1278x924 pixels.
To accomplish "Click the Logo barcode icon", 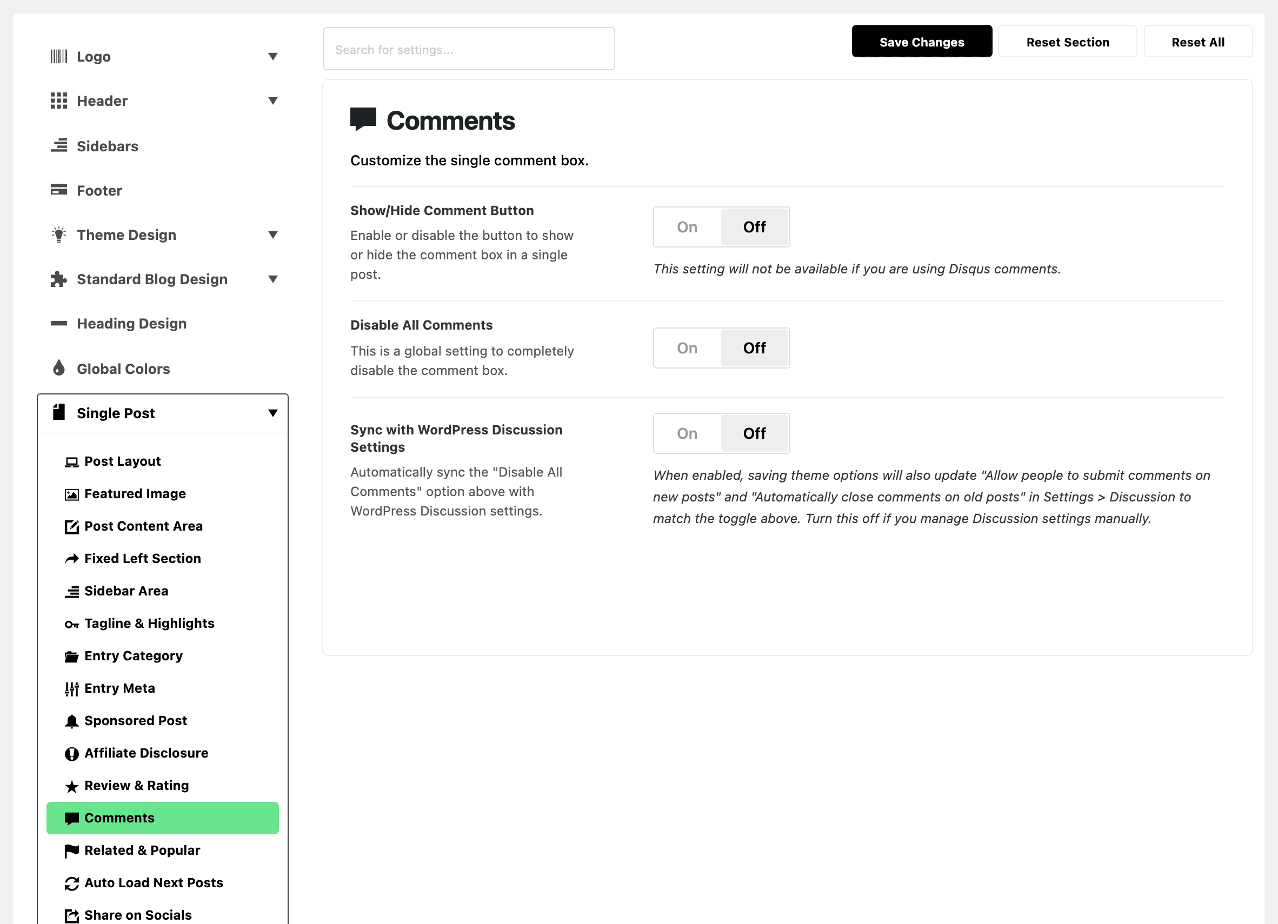I will click(x=58, y=56).
